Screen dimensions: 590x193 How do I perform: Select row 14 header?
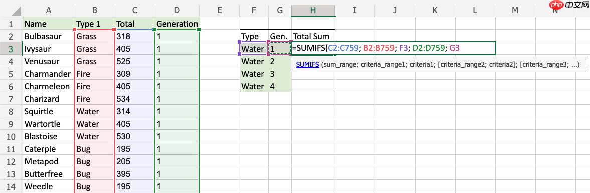[11, 186]
